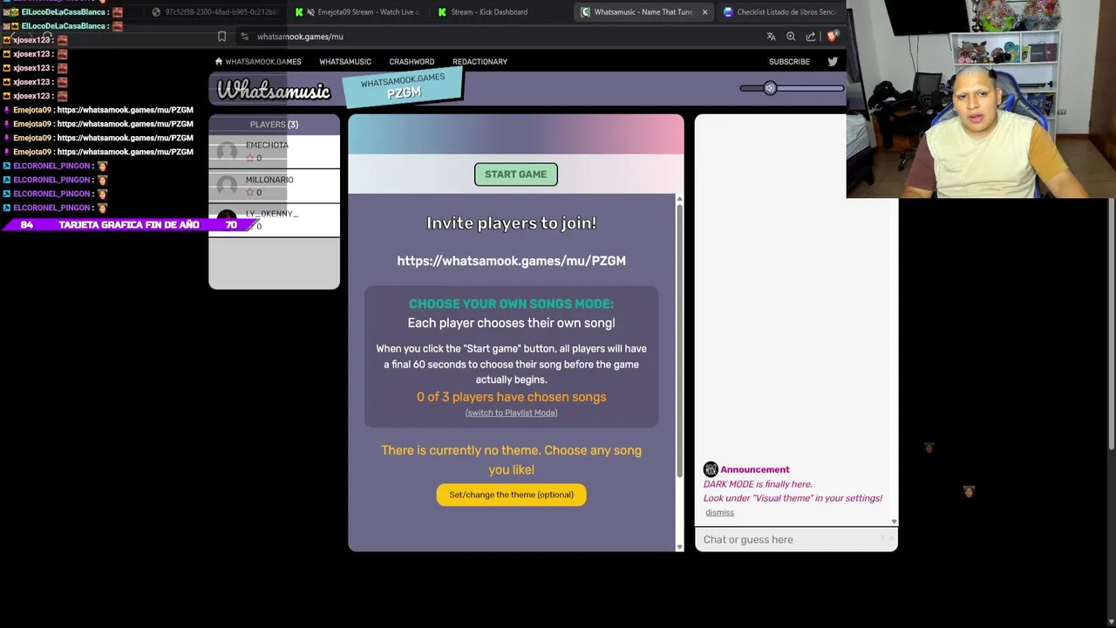Open the site settings icon in the address bar
The width and height of the screenshot is (1116, 628).
(244, 37)
